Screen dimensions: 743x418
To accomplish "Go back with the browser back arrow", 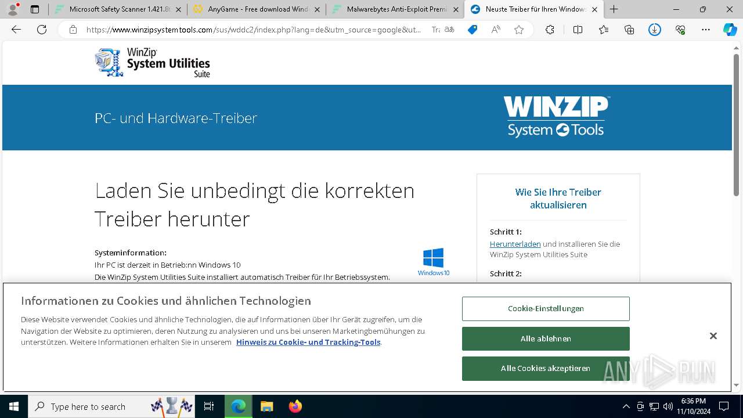I will coord(16,30).
